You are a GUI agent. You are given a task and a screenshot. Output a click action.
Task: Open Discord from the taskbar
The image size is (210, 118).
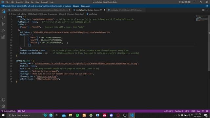111,115
